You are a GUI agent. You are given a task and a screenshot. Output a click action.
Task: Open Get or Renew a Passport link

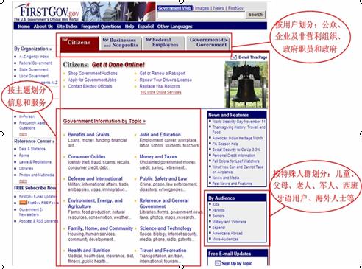click(163, 73)
